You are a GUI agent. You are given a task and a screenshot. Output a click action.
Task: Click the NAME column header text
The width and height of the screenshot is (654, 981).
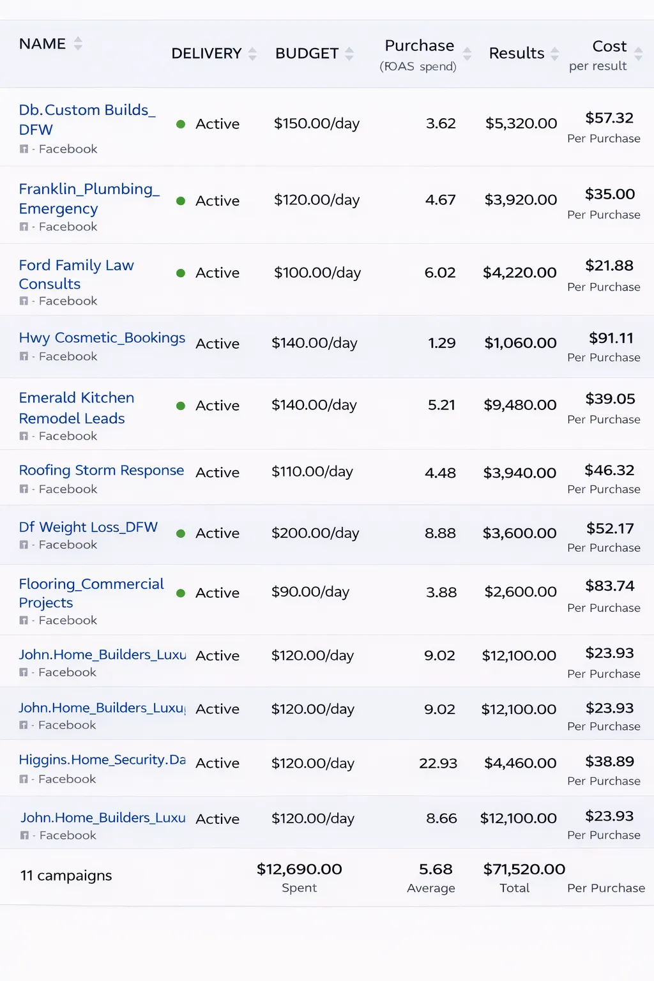tap(42, 44)
